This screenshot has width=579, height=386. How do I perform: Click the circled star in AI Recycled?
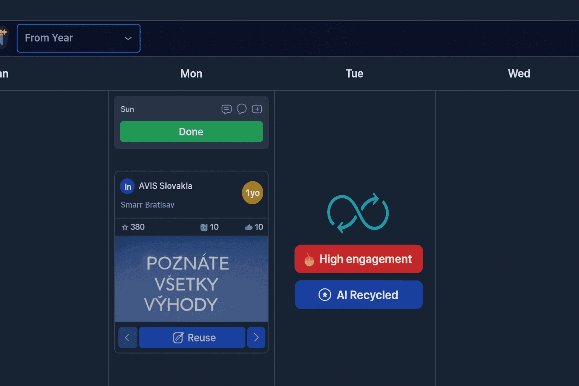325,295
